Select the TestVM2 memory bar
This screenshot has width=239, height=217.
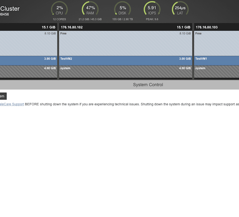125,61
